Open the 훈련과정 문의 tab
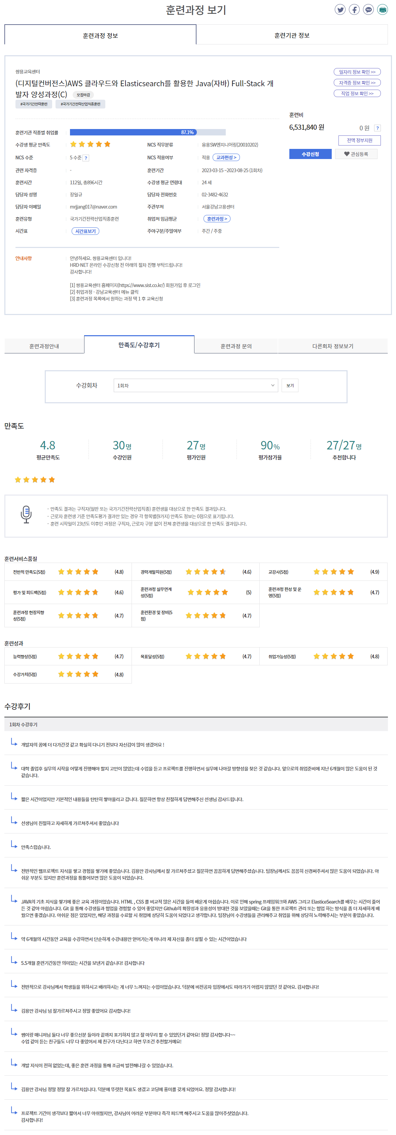Image resolution: width=396 pixels, height=1135 pixels. point(236,346)
